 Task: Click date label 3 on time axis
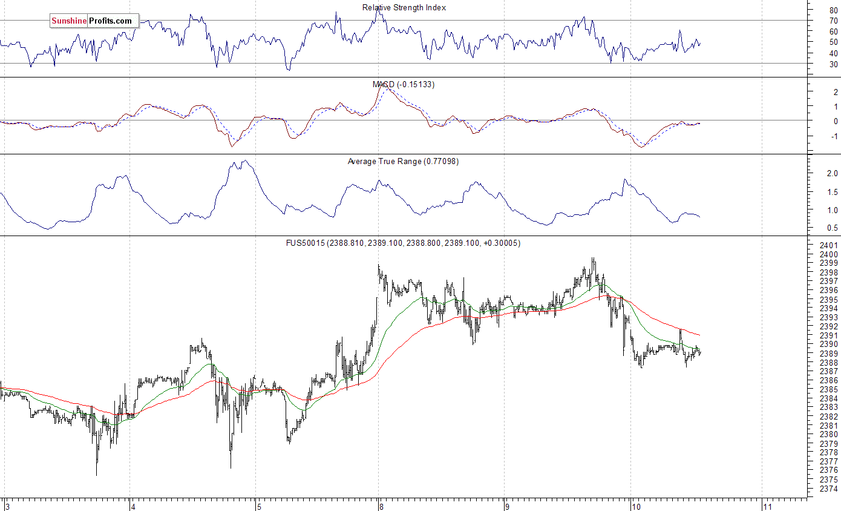[7, 506]
